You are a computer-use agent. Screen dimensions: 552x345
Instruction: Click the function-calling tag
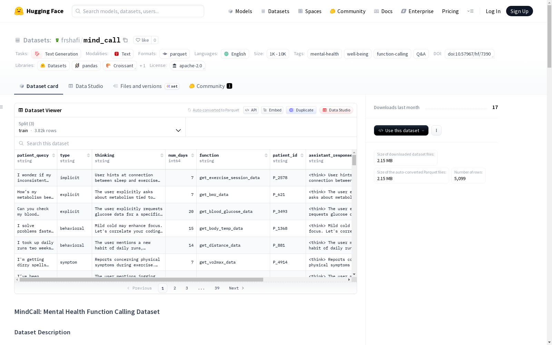(x=392, y=54)
